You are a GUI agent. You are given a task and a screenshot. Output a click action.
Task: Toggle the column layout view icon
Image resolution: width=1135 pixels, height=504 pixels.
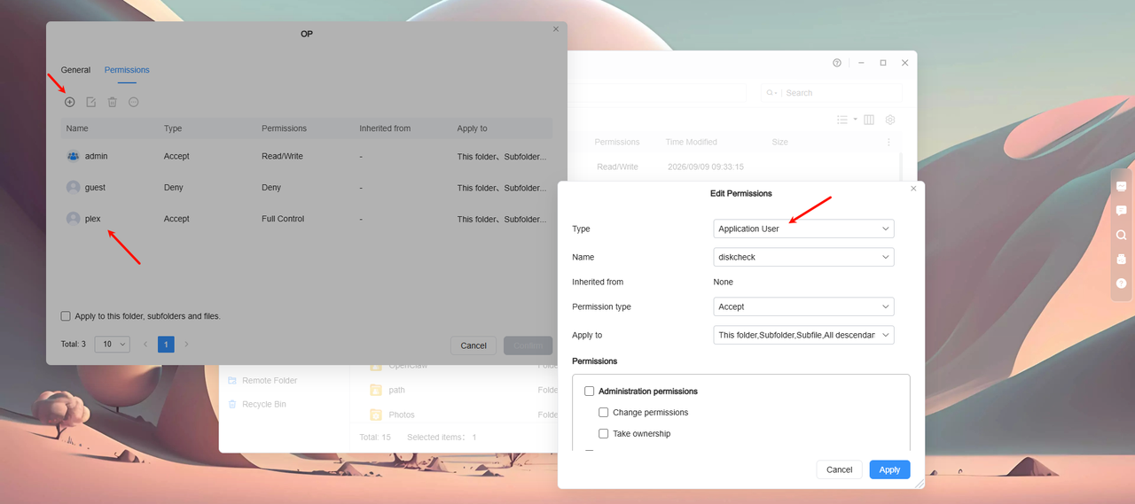869,120
